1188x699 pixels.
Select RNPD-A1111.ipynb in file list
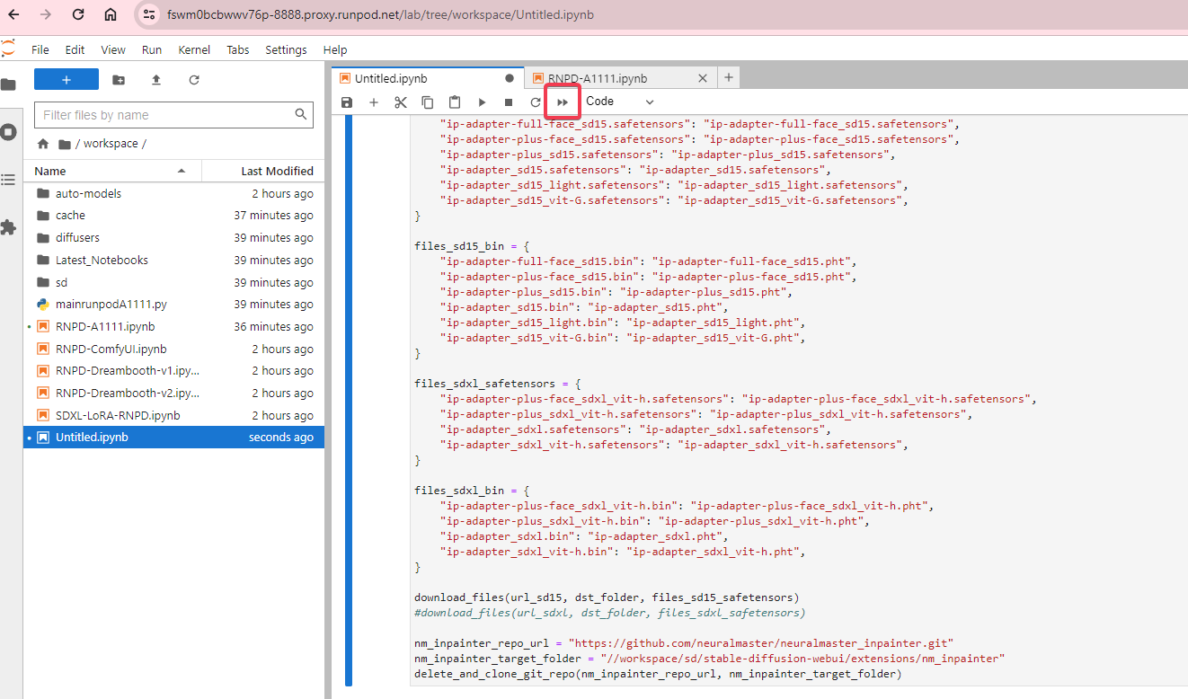(173, 326)
